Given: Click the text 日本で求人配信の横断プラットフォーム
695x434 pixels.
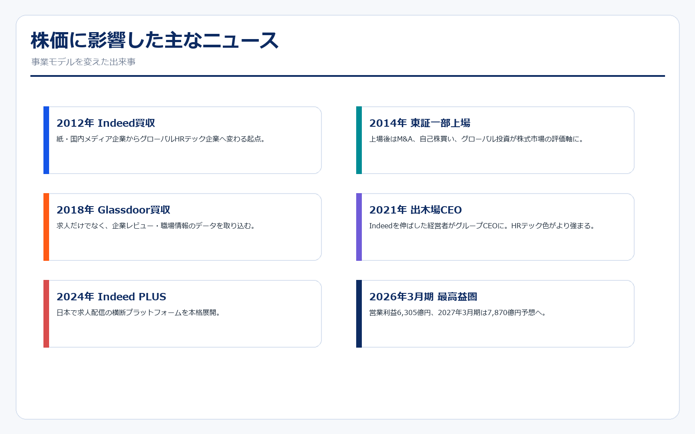Looking at the screenshot, I should 119,312.
